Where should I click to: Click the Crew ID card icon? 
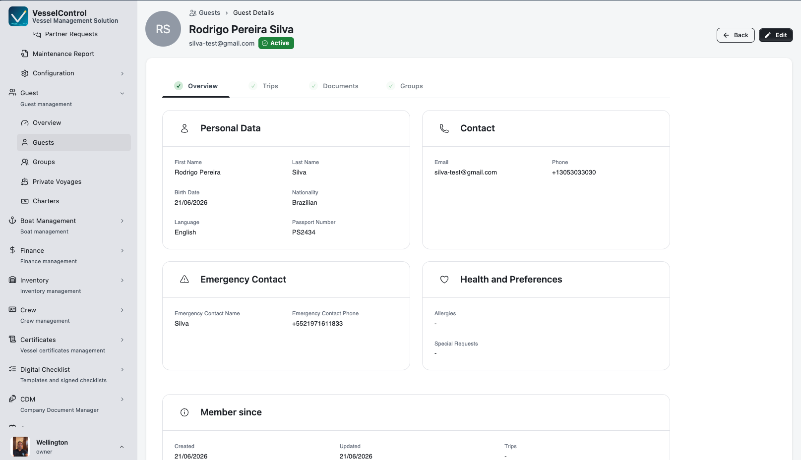(x=12, y=310)
